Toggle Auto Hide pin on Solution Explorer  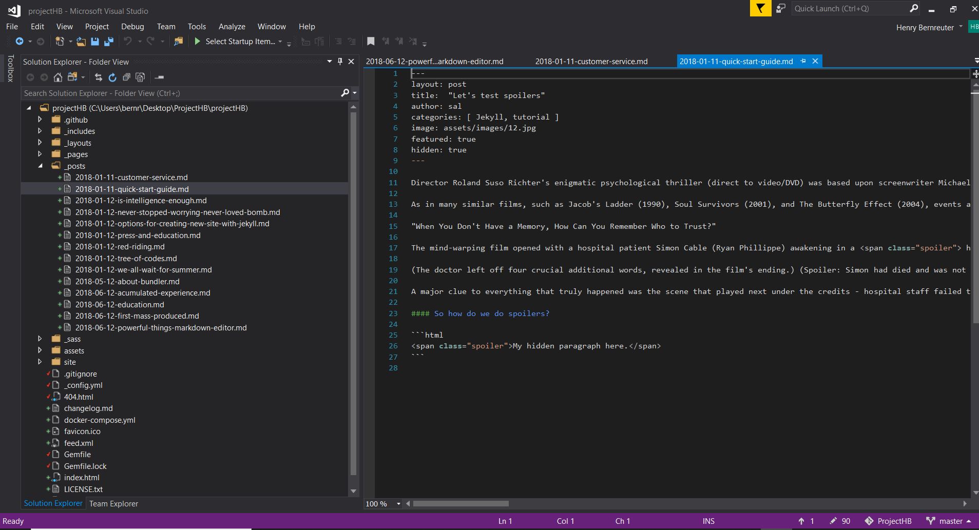click(x=340, y=62)
